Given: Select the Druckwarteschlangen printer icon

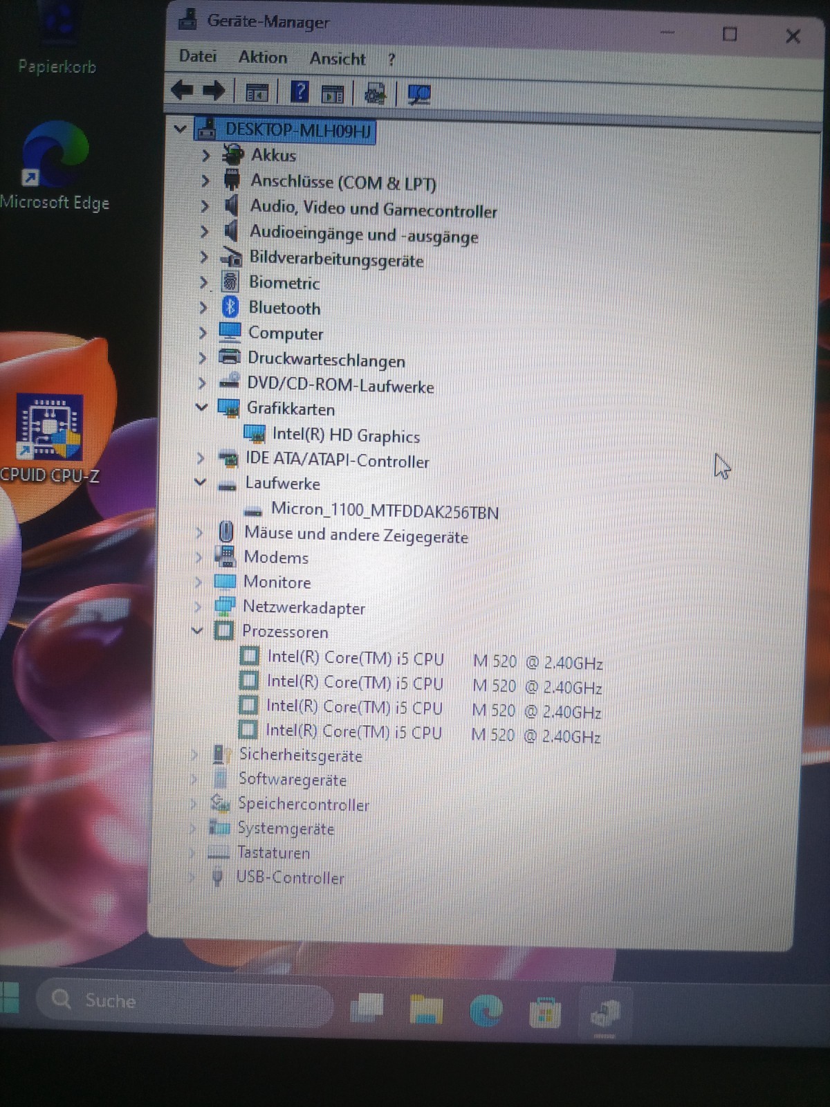Looking at the screenshot, I should (229, 357).
